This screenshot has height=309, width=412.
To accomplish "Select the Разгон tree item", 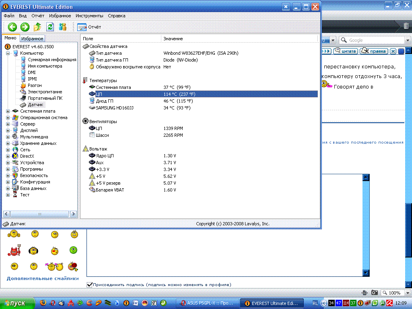I will (35, 85).
